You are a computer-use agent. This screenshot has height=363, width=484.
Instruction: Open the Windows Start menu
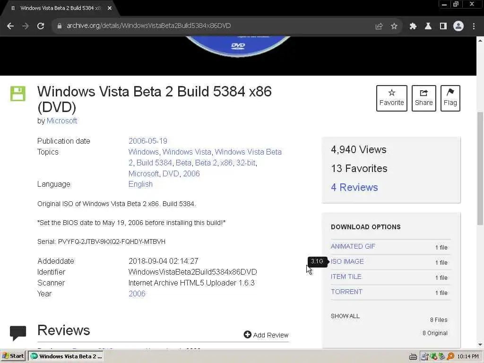[13, 356]
